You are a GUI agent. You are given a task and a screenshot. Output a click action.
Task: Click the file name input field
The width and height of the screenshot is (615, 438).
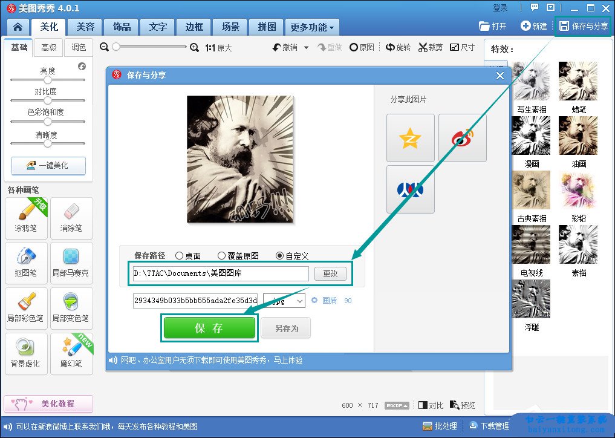(x=195, y=301)
